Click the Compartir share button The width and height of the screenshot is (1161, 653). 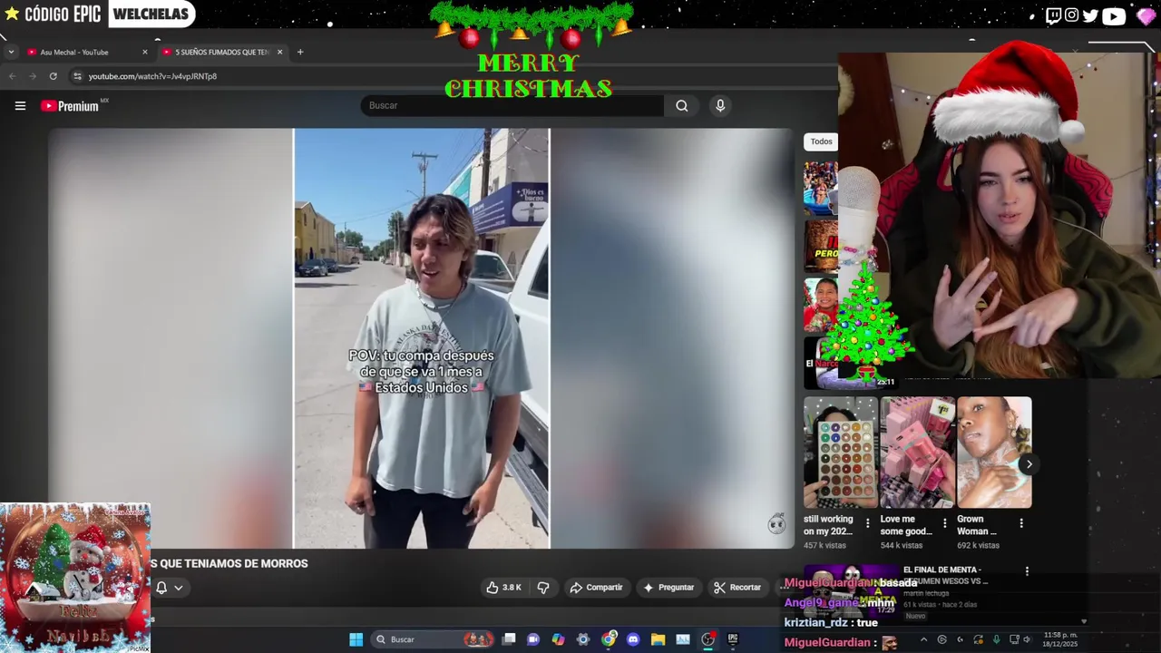(x=596, y=588)
